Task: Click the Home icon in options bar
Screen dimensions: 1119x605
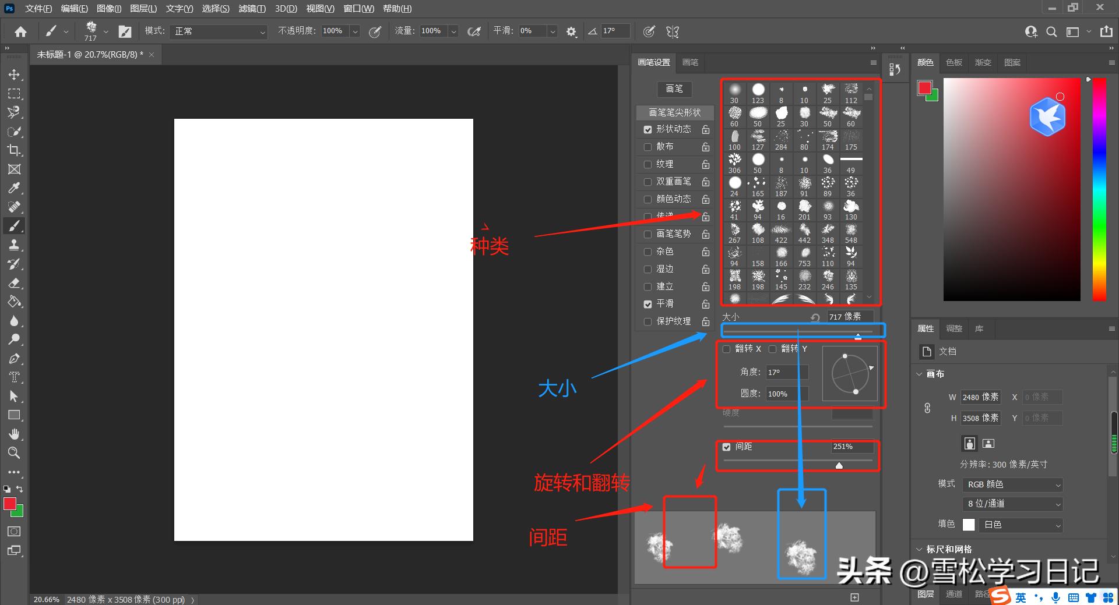Action: (x=20, y=31)
